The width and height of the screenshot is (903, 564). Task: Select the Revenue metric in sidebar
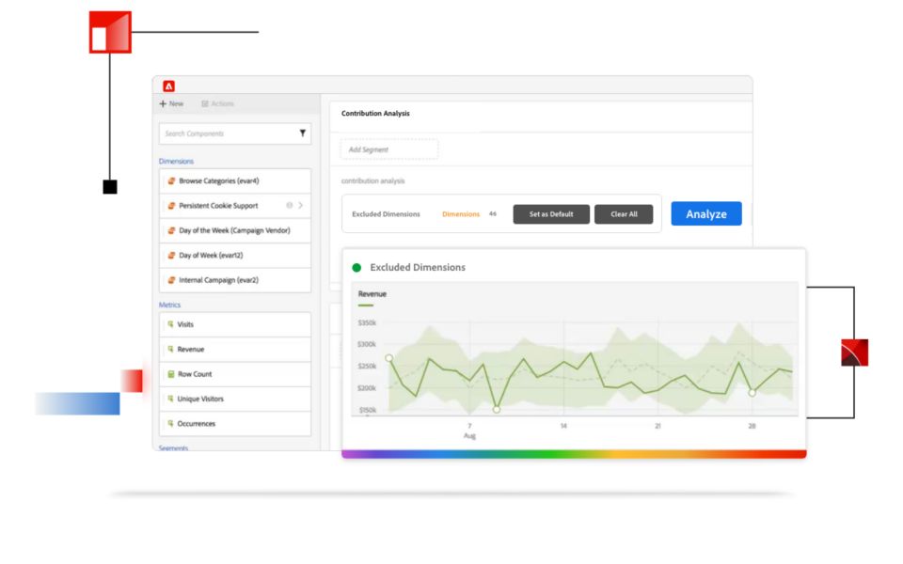pos(235,350)
